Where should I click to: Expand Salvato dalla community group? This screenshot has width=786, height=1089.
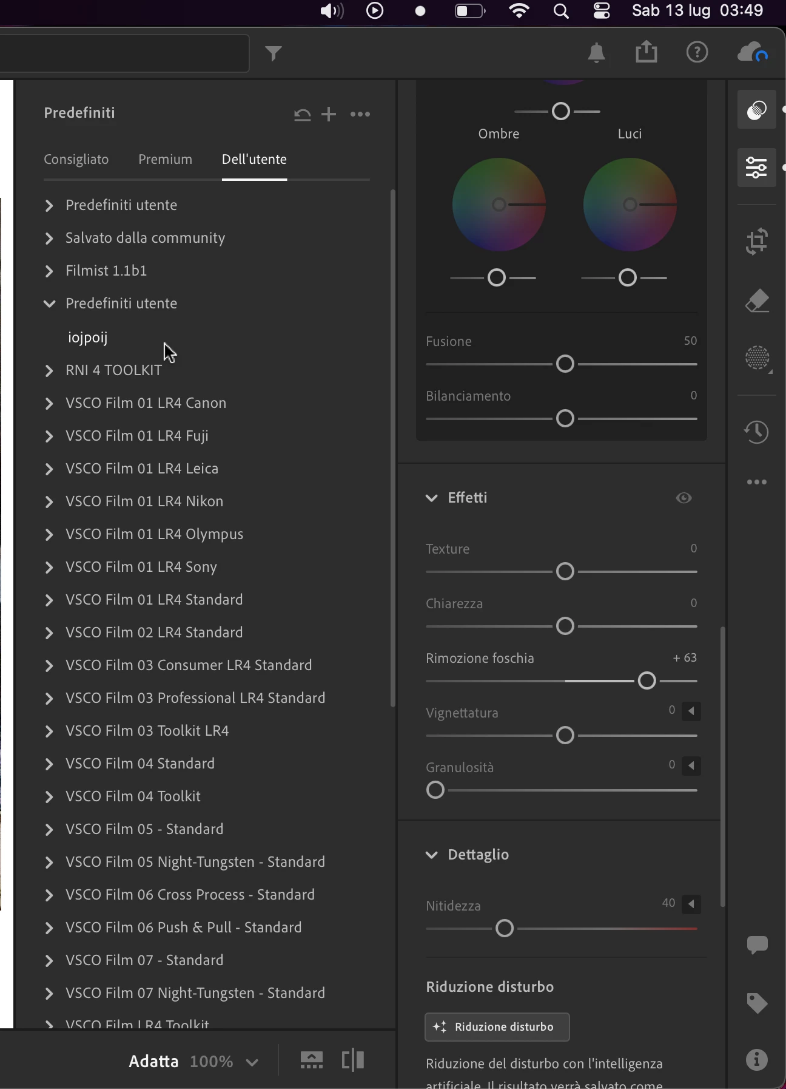click(x=49, y=239)
